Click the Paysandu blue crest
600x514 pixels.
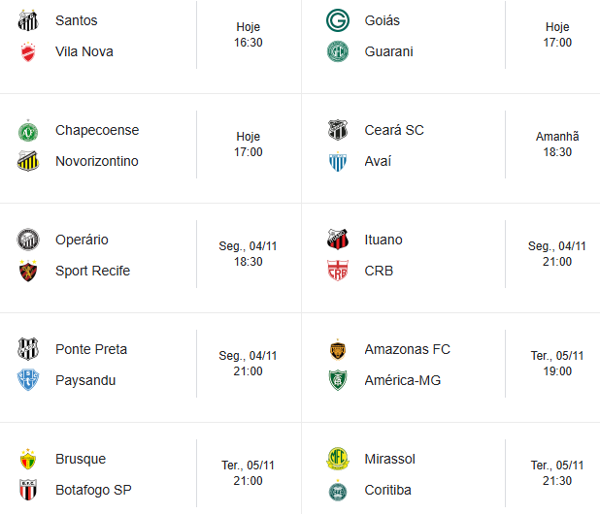pos(28,380)
